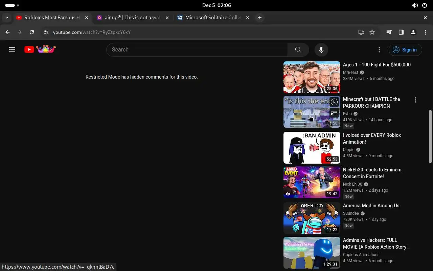Close the browser window
Screen dimensions: 433x271
pos(425,18)
